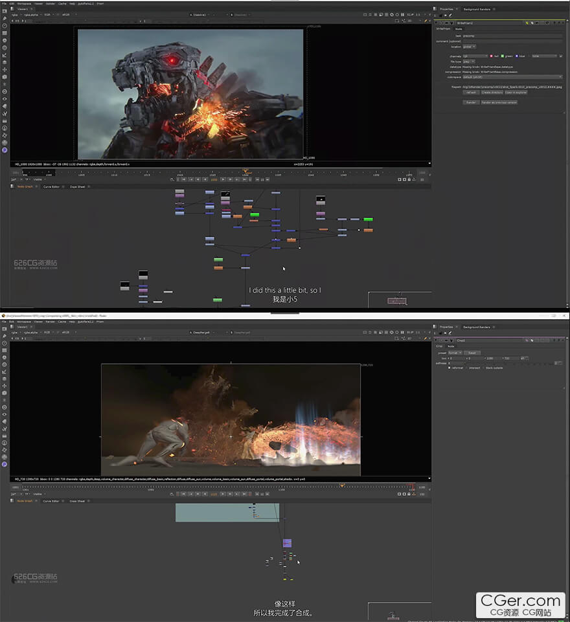The height and width of the screenshot is (622, 570).
Task: Open the rgba.alpha dropdown in the upper viewer
Action: tap(32, 15)
